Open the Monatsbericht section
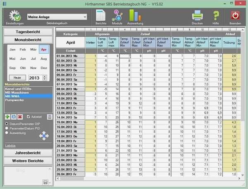This screenshot has height=189, width=248. pos(28,40)
